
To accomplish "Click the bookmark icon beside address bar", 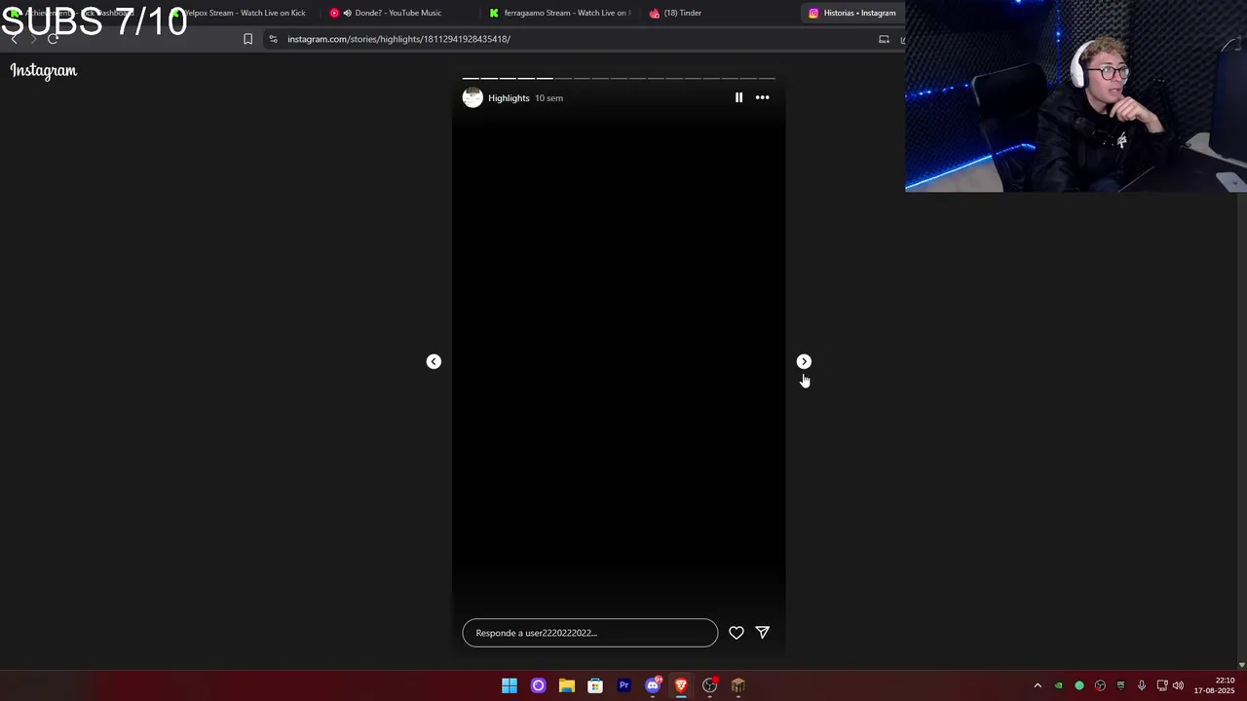I will (x=247, y=39).
